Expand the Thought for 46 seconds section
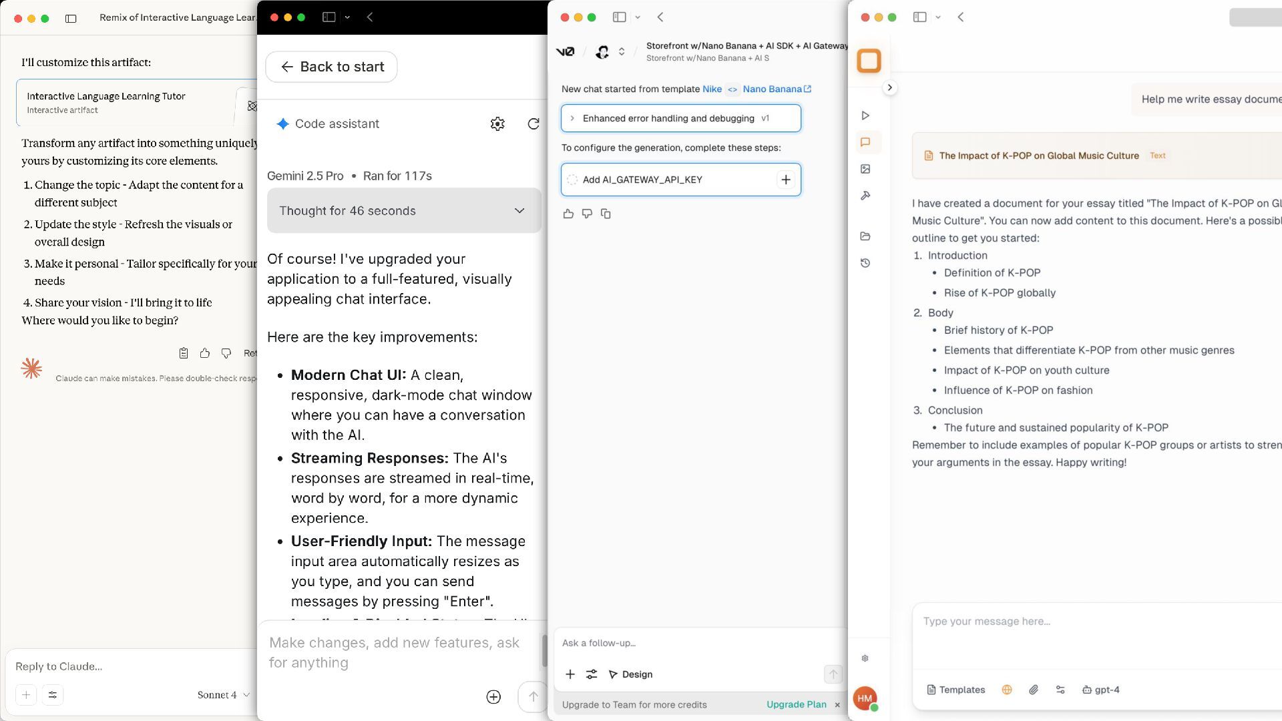Image resolution: width=1282 pixels, height=721 pixels. tap(404, 211)
